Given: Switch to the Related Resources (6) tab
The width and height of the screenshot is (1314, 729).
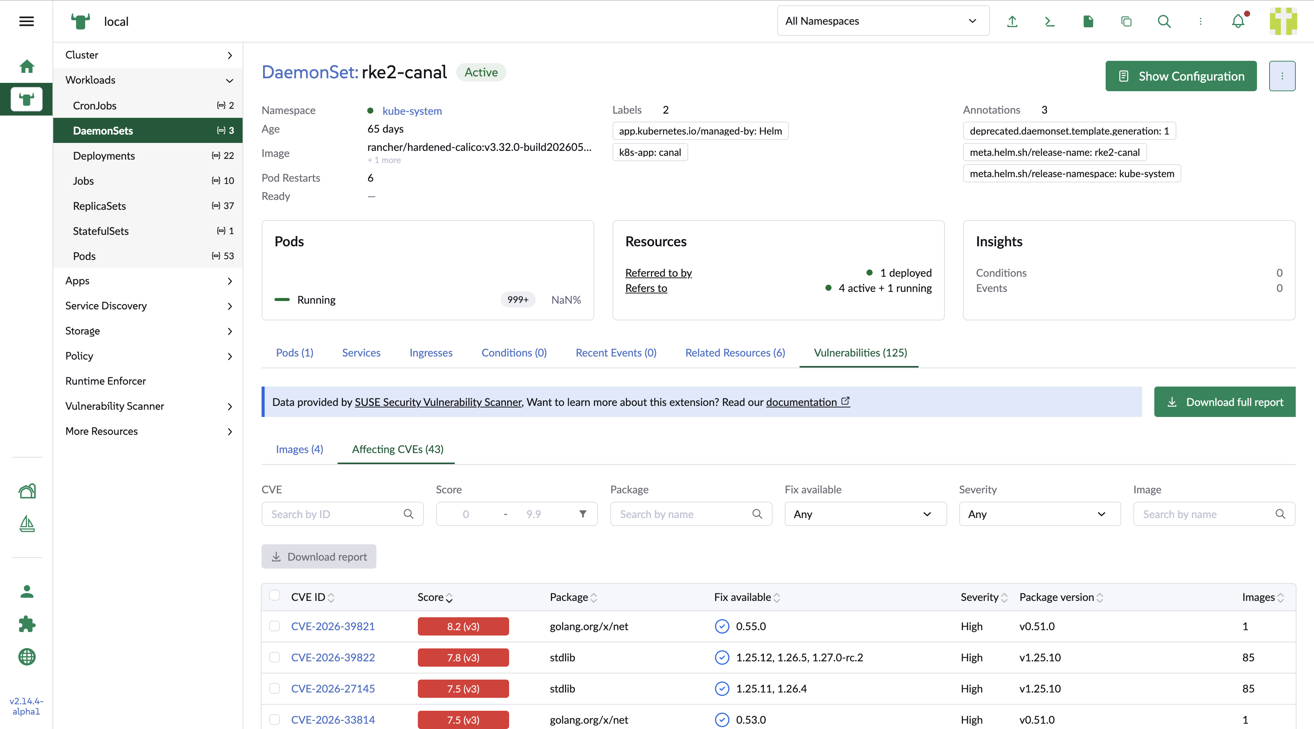Looking at the screenshot, I should pyautogui.click(x=735, y=353).
